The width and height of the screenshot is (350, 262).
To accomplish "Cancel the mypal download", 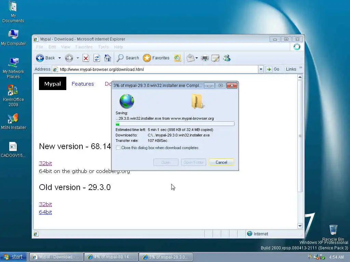I will pyautogui.click(x=221, y=162).
